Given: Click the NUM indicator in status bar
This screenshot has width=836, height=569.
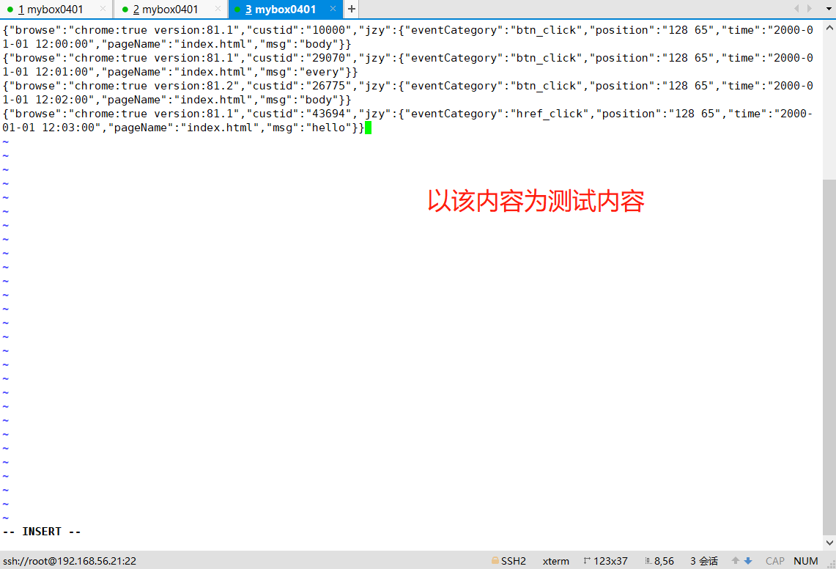Looking at the screenshot, I should coord(806,561).
